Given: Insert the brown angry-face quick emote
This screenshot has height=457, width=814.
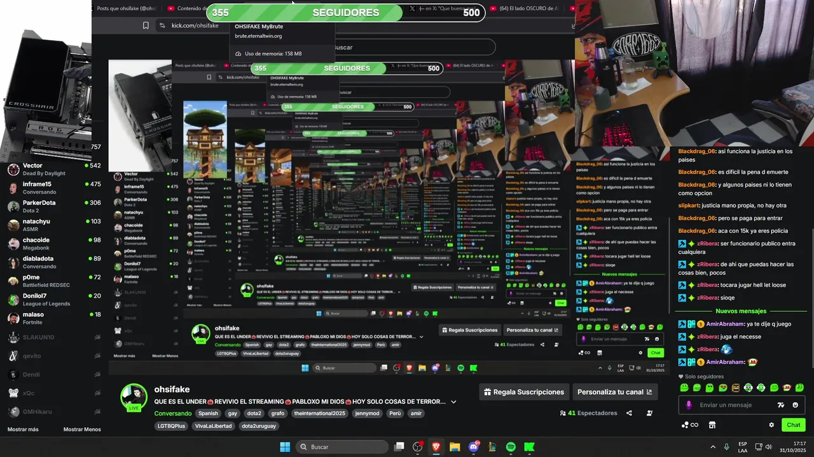Looking at the screenshot, I should point(735,388).
